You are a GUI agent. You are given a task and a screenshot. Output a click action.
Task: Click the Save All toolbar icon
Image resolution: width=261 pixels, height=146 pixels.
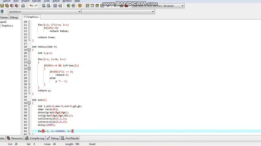(x=7, y=6)
